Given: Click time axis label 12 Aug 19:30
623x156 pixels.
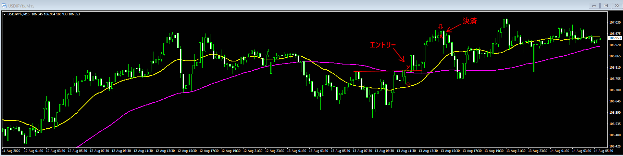Looking at the screenshot, I should [231, 151].
